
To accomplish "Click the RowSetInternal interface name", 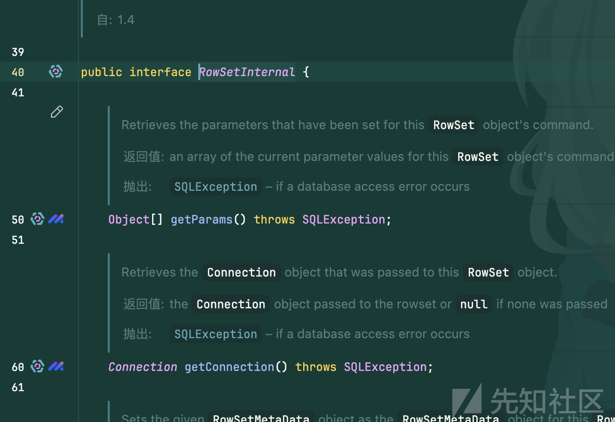I will (247, 72).
